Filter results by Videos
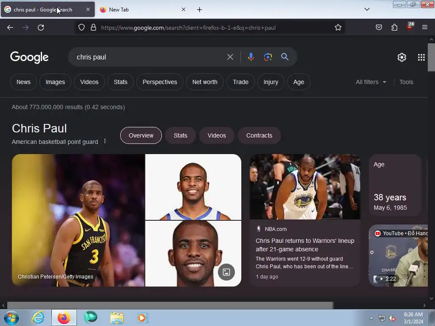This screenshot has width=435, height=326. 89,82
